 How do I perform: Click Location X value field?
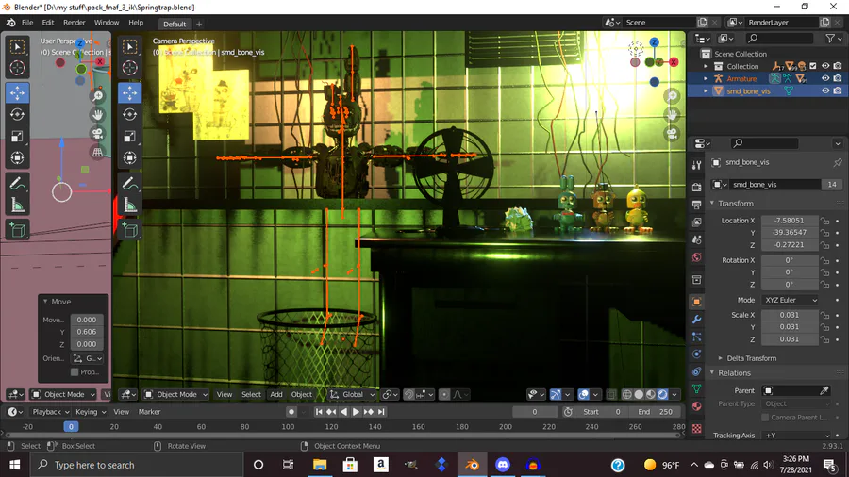coord(790,221)
